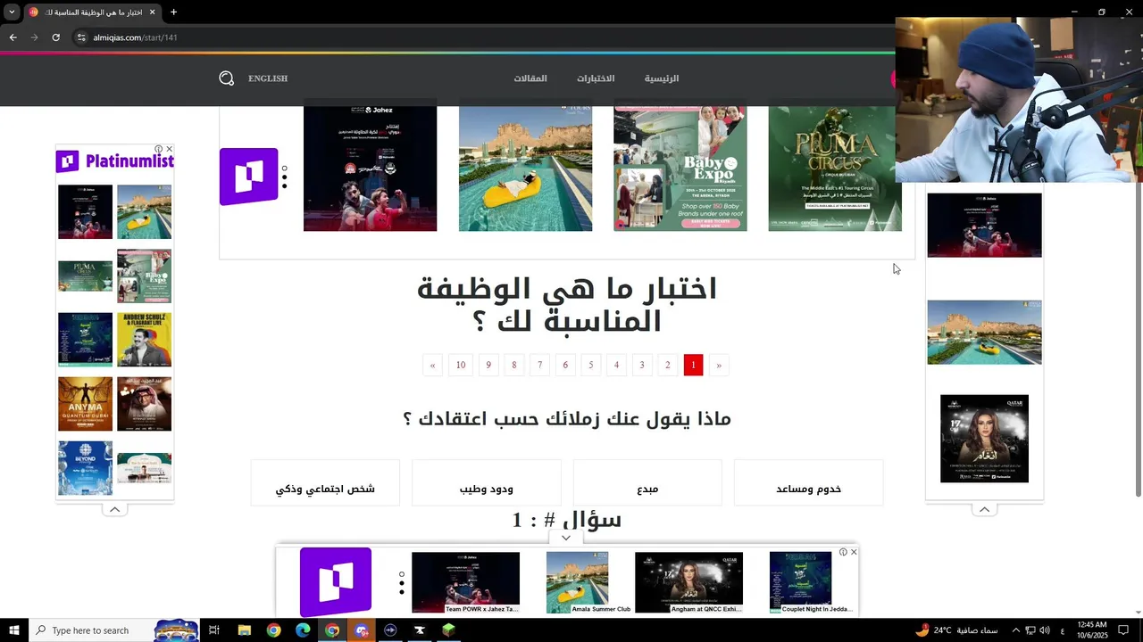This screenshot has height=642, width=1143.
Task: Click the site info icon beside URL
Action: [x=80, y=37]
